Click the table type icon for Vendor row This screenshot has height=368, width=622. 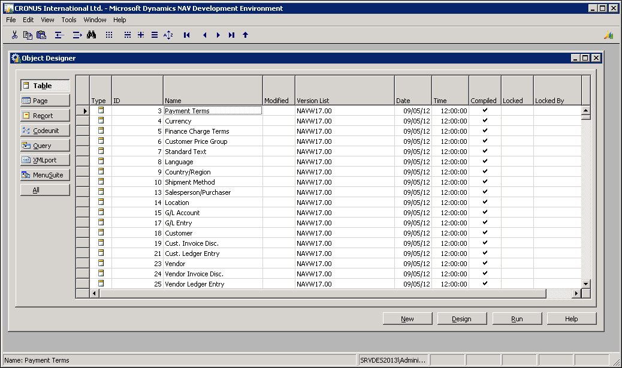pos(101,263)
